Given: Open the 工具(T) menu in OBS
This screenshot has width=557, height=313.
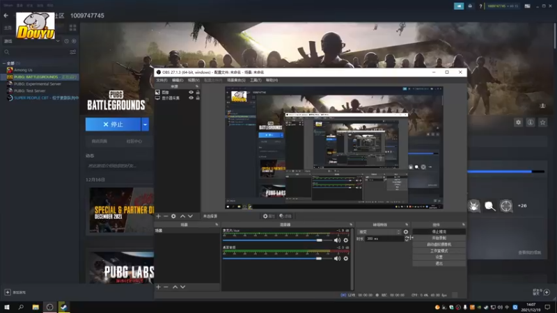Looking at the screenshot, I should tap(256, 80).
